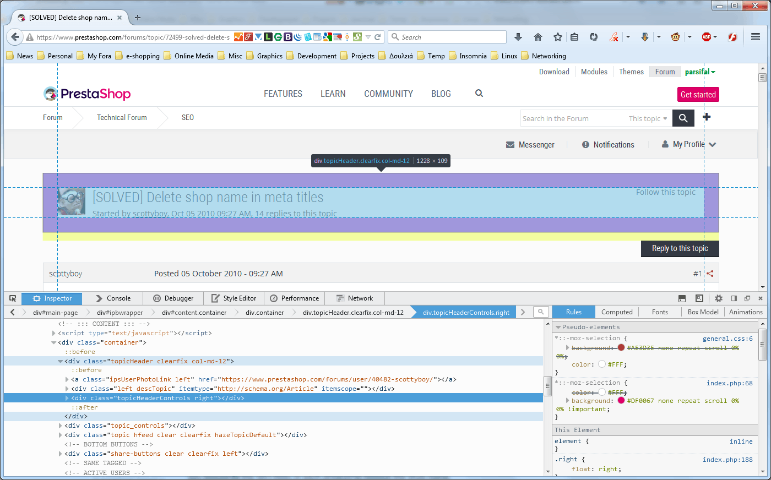Open the Style Editor tab

234,298
